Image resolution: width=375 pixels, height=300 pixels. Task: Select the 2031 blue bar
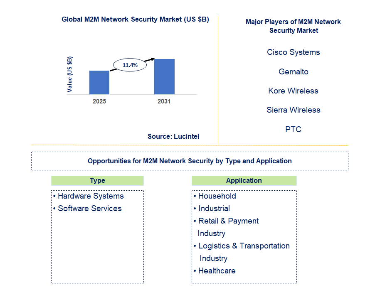point(164,77)
